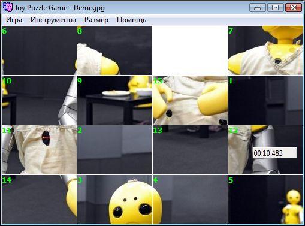
Task: Slide puzzle tile numbered 7
Action: pos(265,50)
